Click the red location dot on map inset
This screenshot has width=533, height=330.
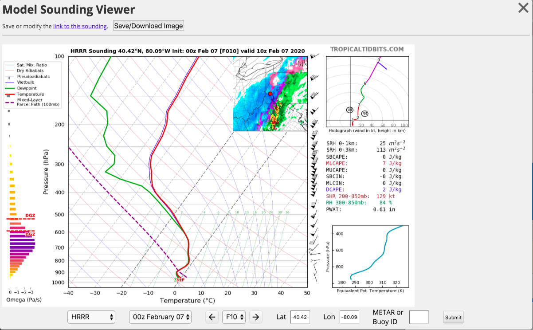[270, 94]
